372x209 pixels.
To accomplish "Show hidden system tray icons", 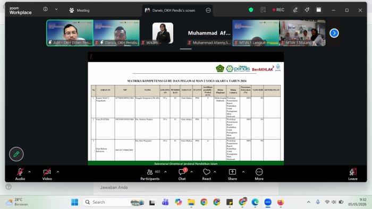I will point(308,202).
